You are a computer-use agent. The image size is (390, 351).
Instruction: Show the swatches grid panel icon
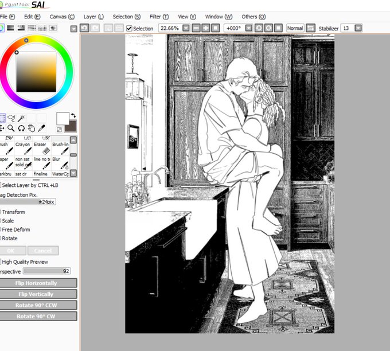point(42,28)
